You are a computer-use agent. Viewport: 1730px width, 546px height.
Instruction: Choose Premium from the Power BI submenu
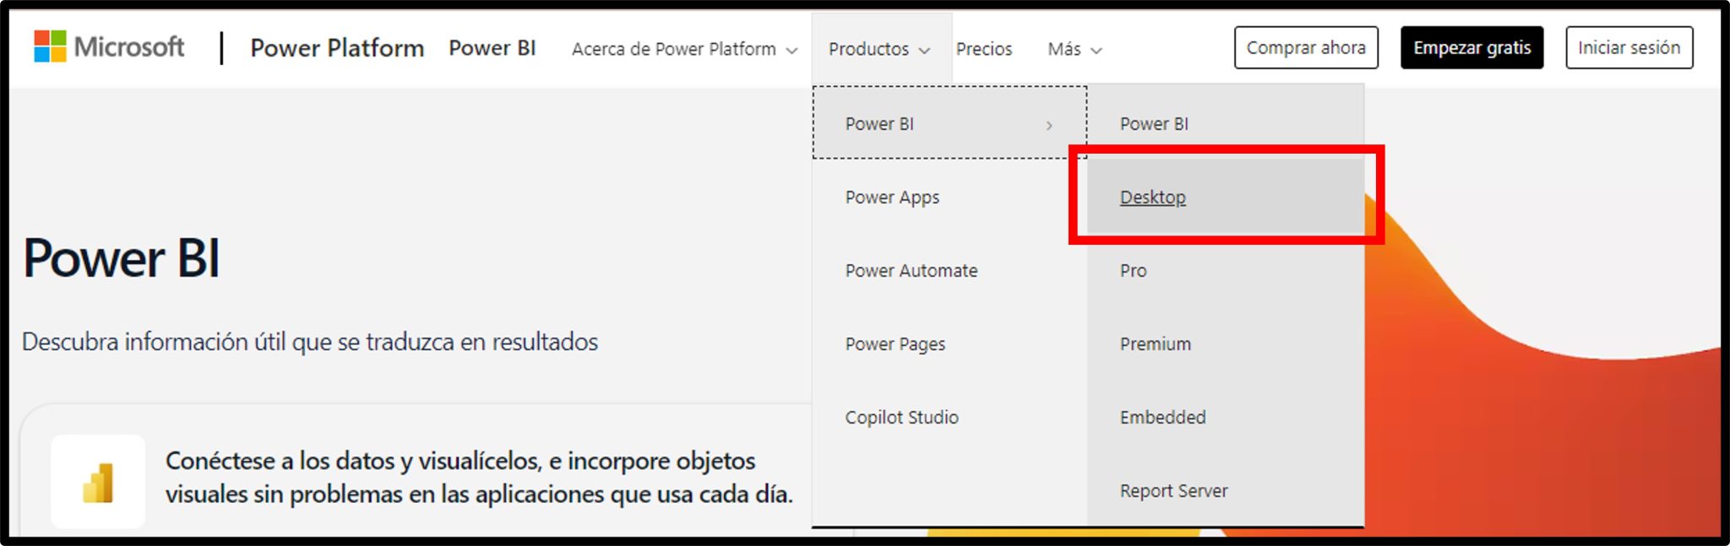(x=1155, y=344)
